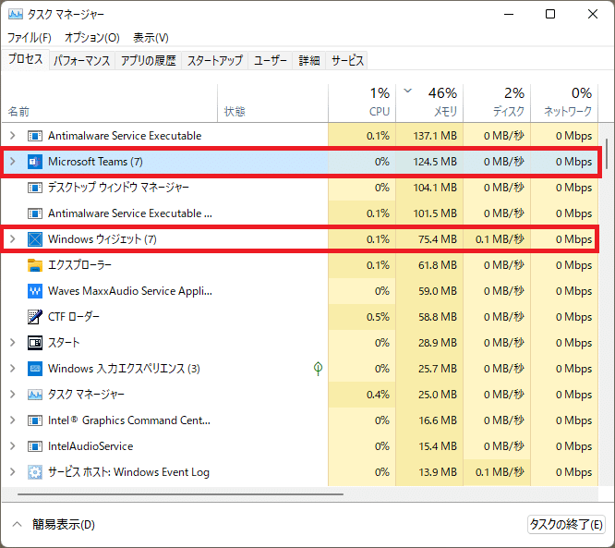This screenshot has height=548, width=615.
Task: Click the 0.4% CPU value
Action: (x=378, y=395)
